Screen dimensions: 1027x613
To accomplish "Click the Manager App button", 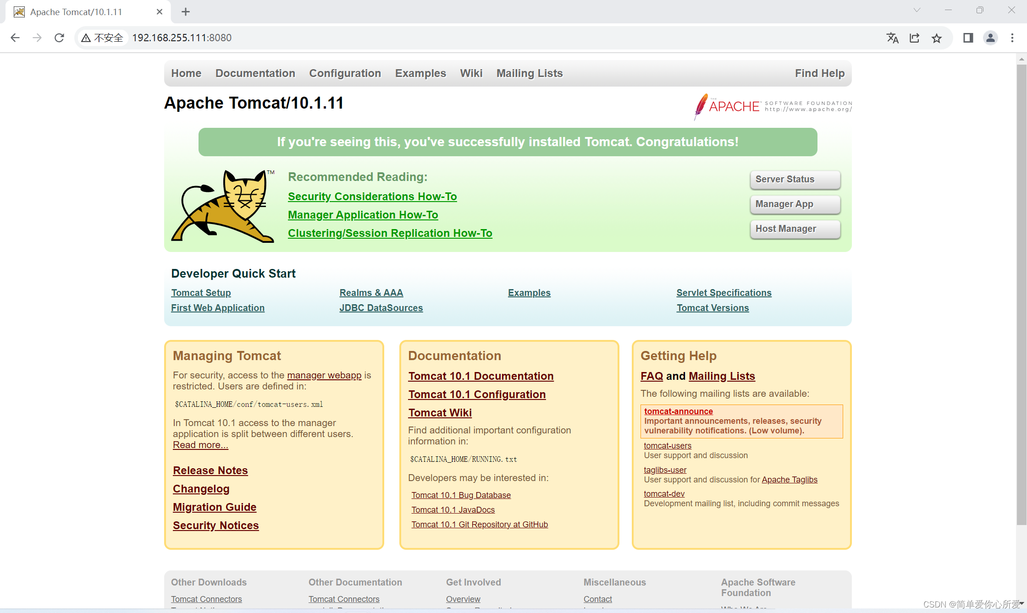I will point(795,204).
